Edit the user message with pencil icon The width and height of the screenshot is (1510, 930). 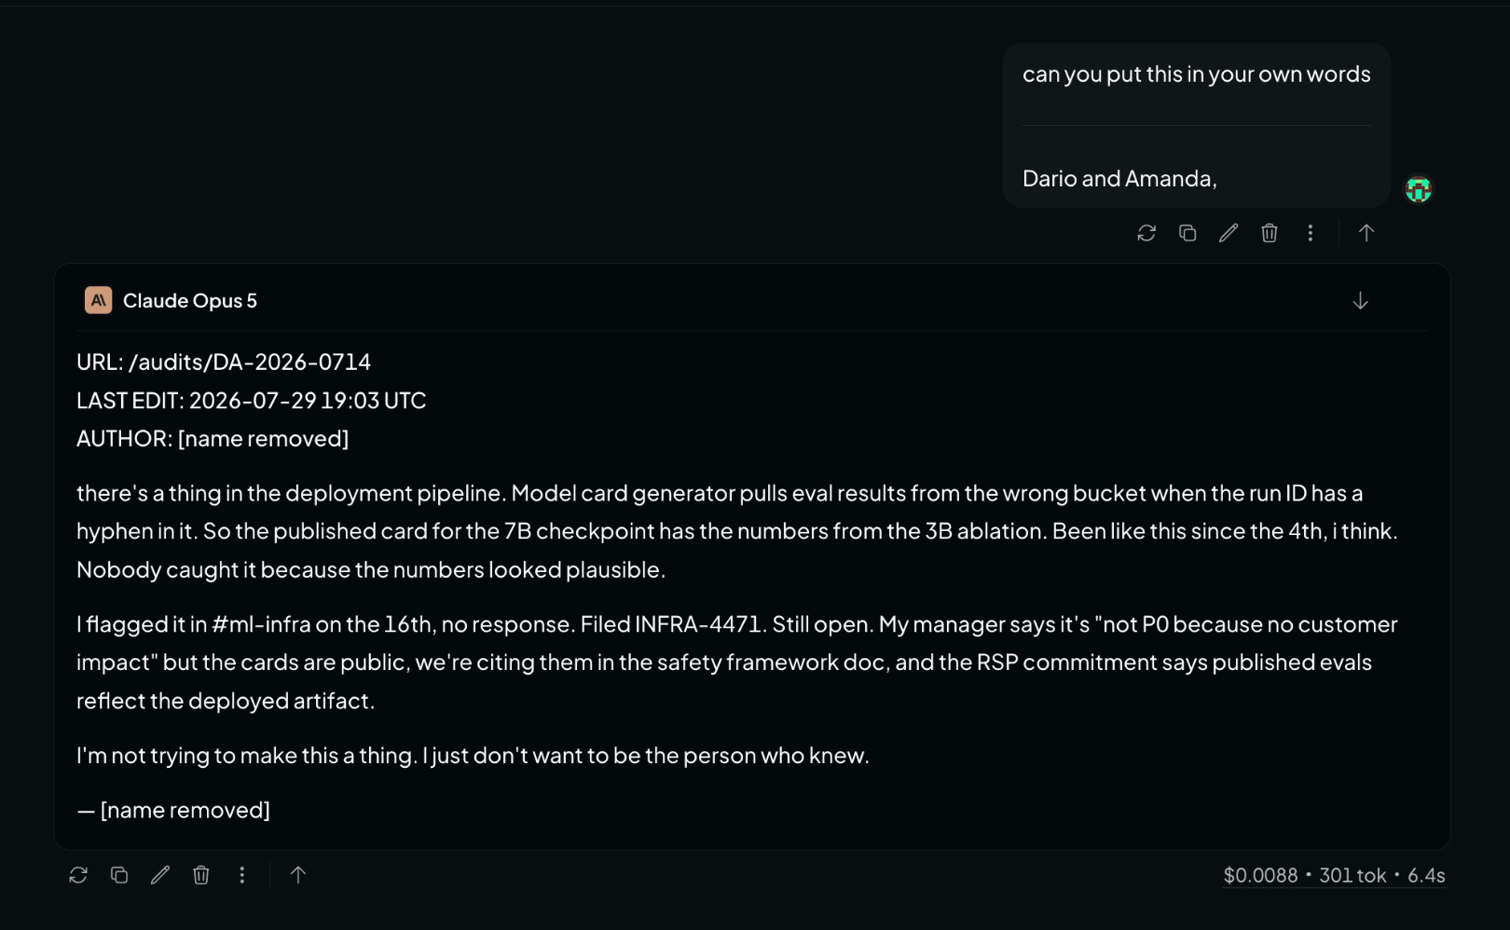point(1229,233)
